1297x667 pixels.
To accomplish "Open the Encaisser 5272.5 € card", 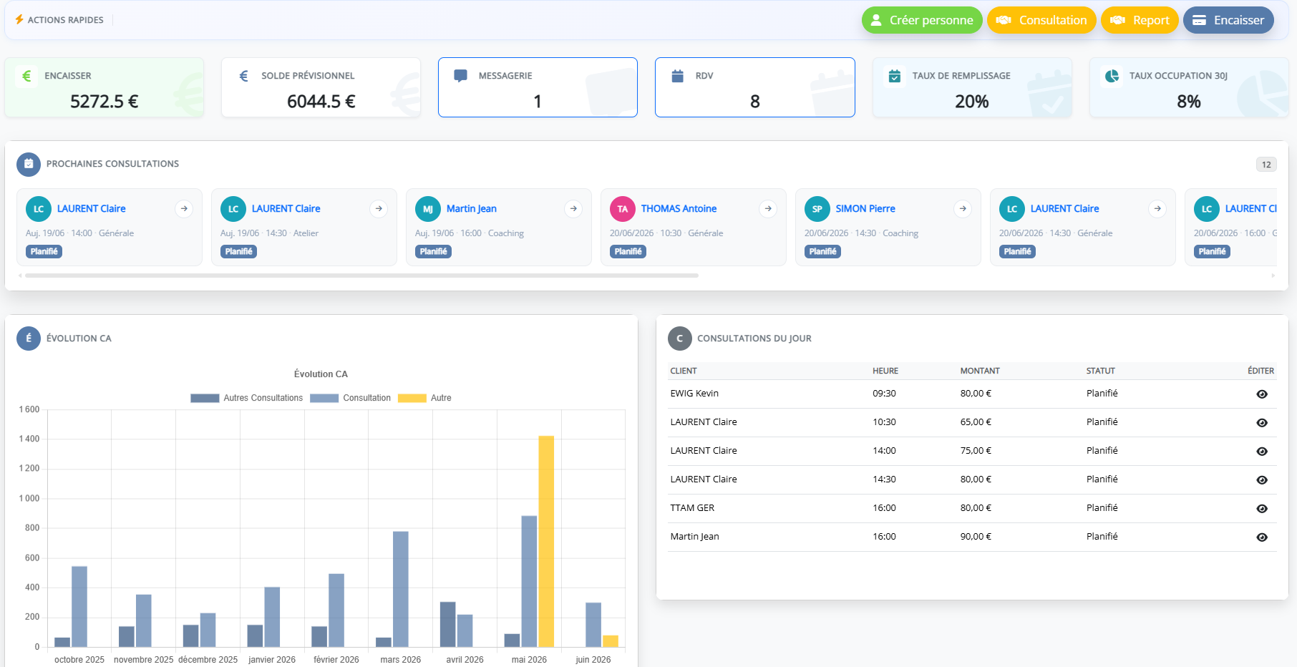I will point(105,87).
